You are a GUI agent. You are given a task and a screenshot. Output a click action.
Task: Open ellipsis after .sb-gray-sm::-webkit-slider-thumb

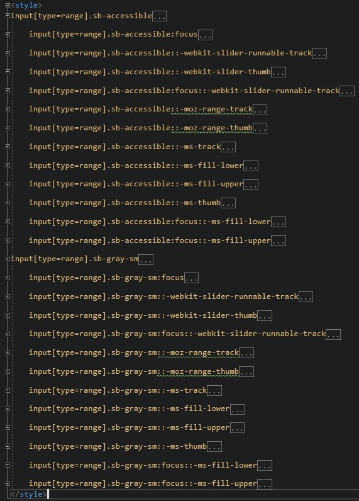coord(265,316)
